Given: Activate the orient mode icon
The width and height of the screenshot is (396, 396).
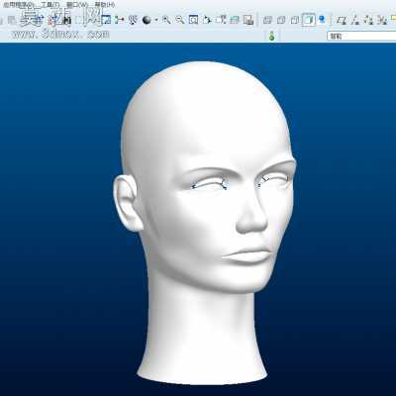Looking at the screenshot, I should [133, 20].
